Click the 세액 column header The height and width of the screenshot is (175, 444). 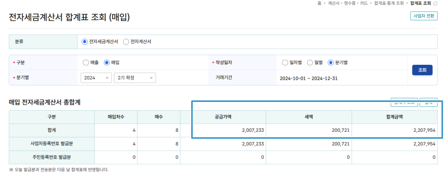(309, 117)
